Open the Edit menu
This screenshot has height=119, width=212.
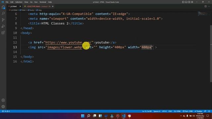point(12,2)
